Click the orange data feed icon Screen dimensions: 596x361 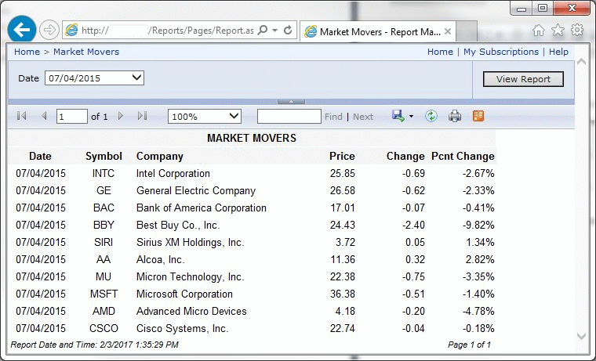478,116
